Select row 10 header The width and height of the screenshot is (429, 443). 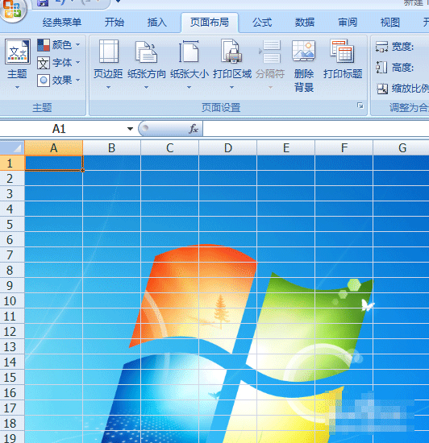[x=10, y=301]
